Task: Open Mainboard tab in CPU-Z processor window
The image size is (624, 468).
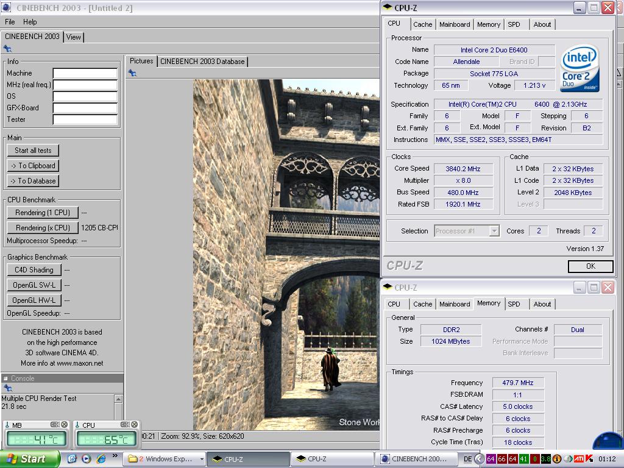Action: click(x=455, y=24)
